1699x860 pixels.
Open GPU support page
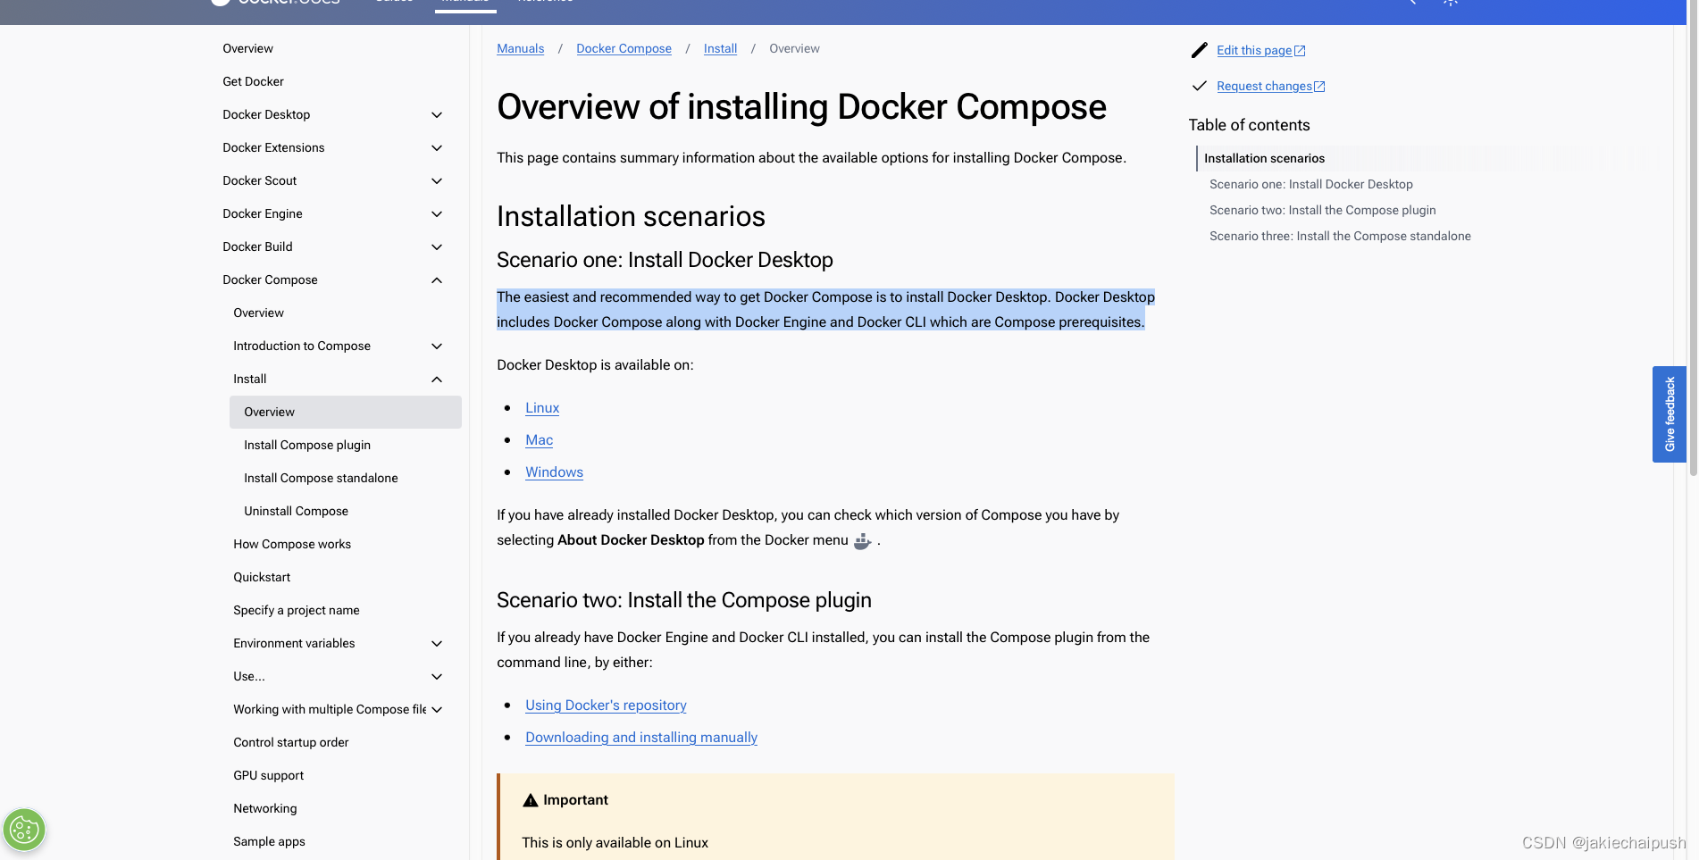268,775
